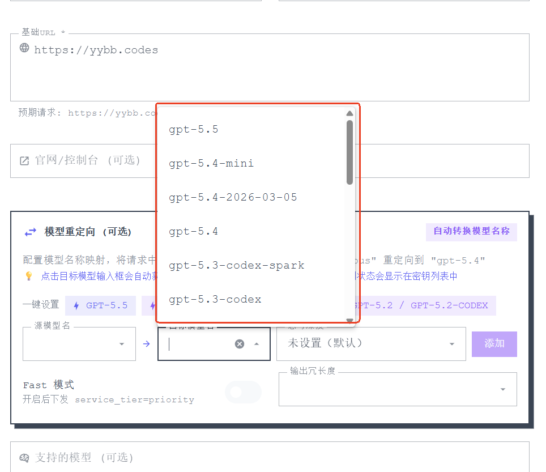546x472 pixels.
Task: Click the brain icon beside 支持的模型
Action: [24, 458]
